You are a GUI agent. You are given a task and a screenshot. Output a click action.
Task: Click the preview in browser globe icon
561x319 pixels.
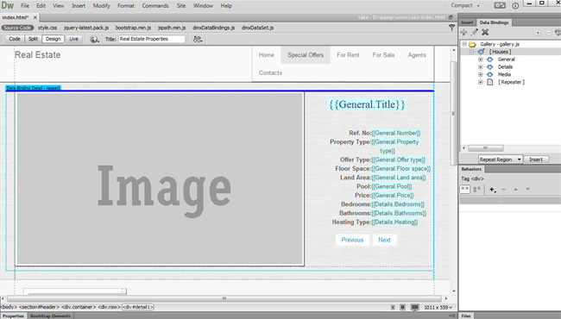coord(94,40)
